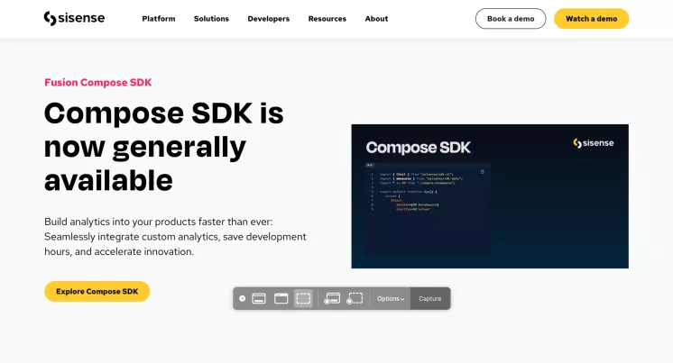Click the 'Build analytics into your products' paragraph
The width and height of the screenshot is (673, 363).
pos(175,237)
